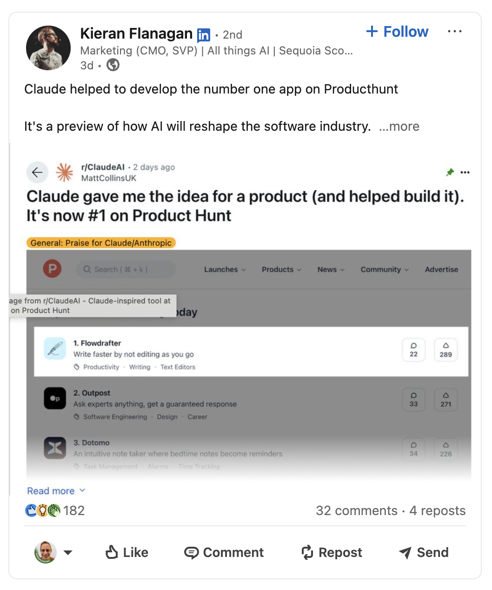
Task: Open identity switcher arrow beside avatar
Action: point(68,552)
